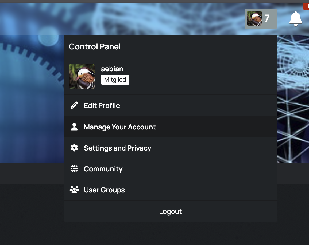This screenshot has height=245, width=309.
Task: Click the aebian username link
Action: pyautogui.click(x=112, y=69)
